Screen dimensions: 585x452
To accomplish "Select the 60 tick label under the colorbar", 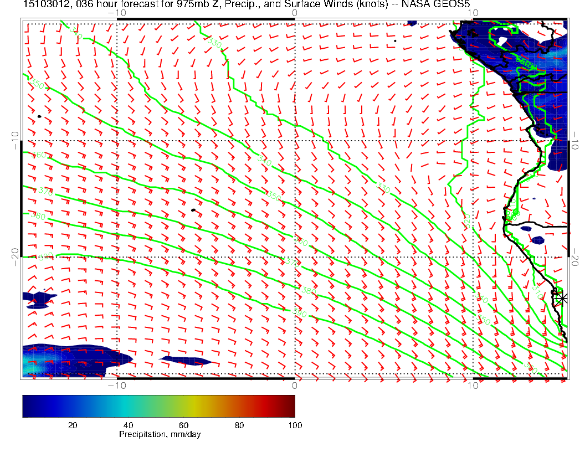I will 183,425.
